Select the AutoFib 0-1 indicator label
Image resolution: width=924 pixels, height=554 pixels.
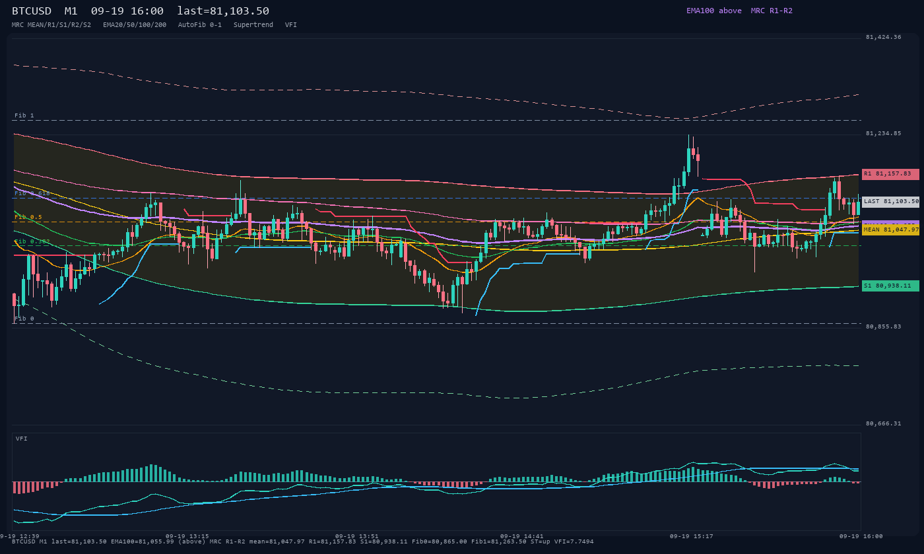click(x=200, y=24)
